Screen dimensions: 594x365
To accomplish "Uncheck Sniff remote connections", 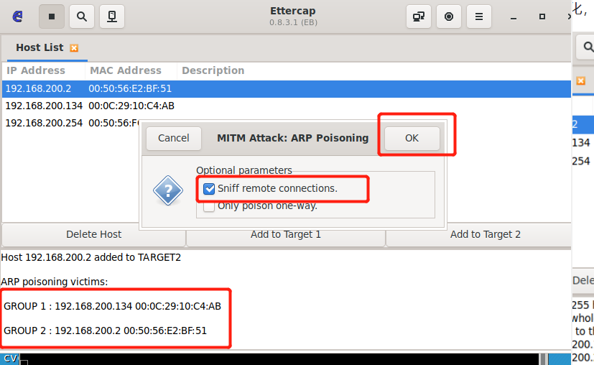I will point(209,188).
